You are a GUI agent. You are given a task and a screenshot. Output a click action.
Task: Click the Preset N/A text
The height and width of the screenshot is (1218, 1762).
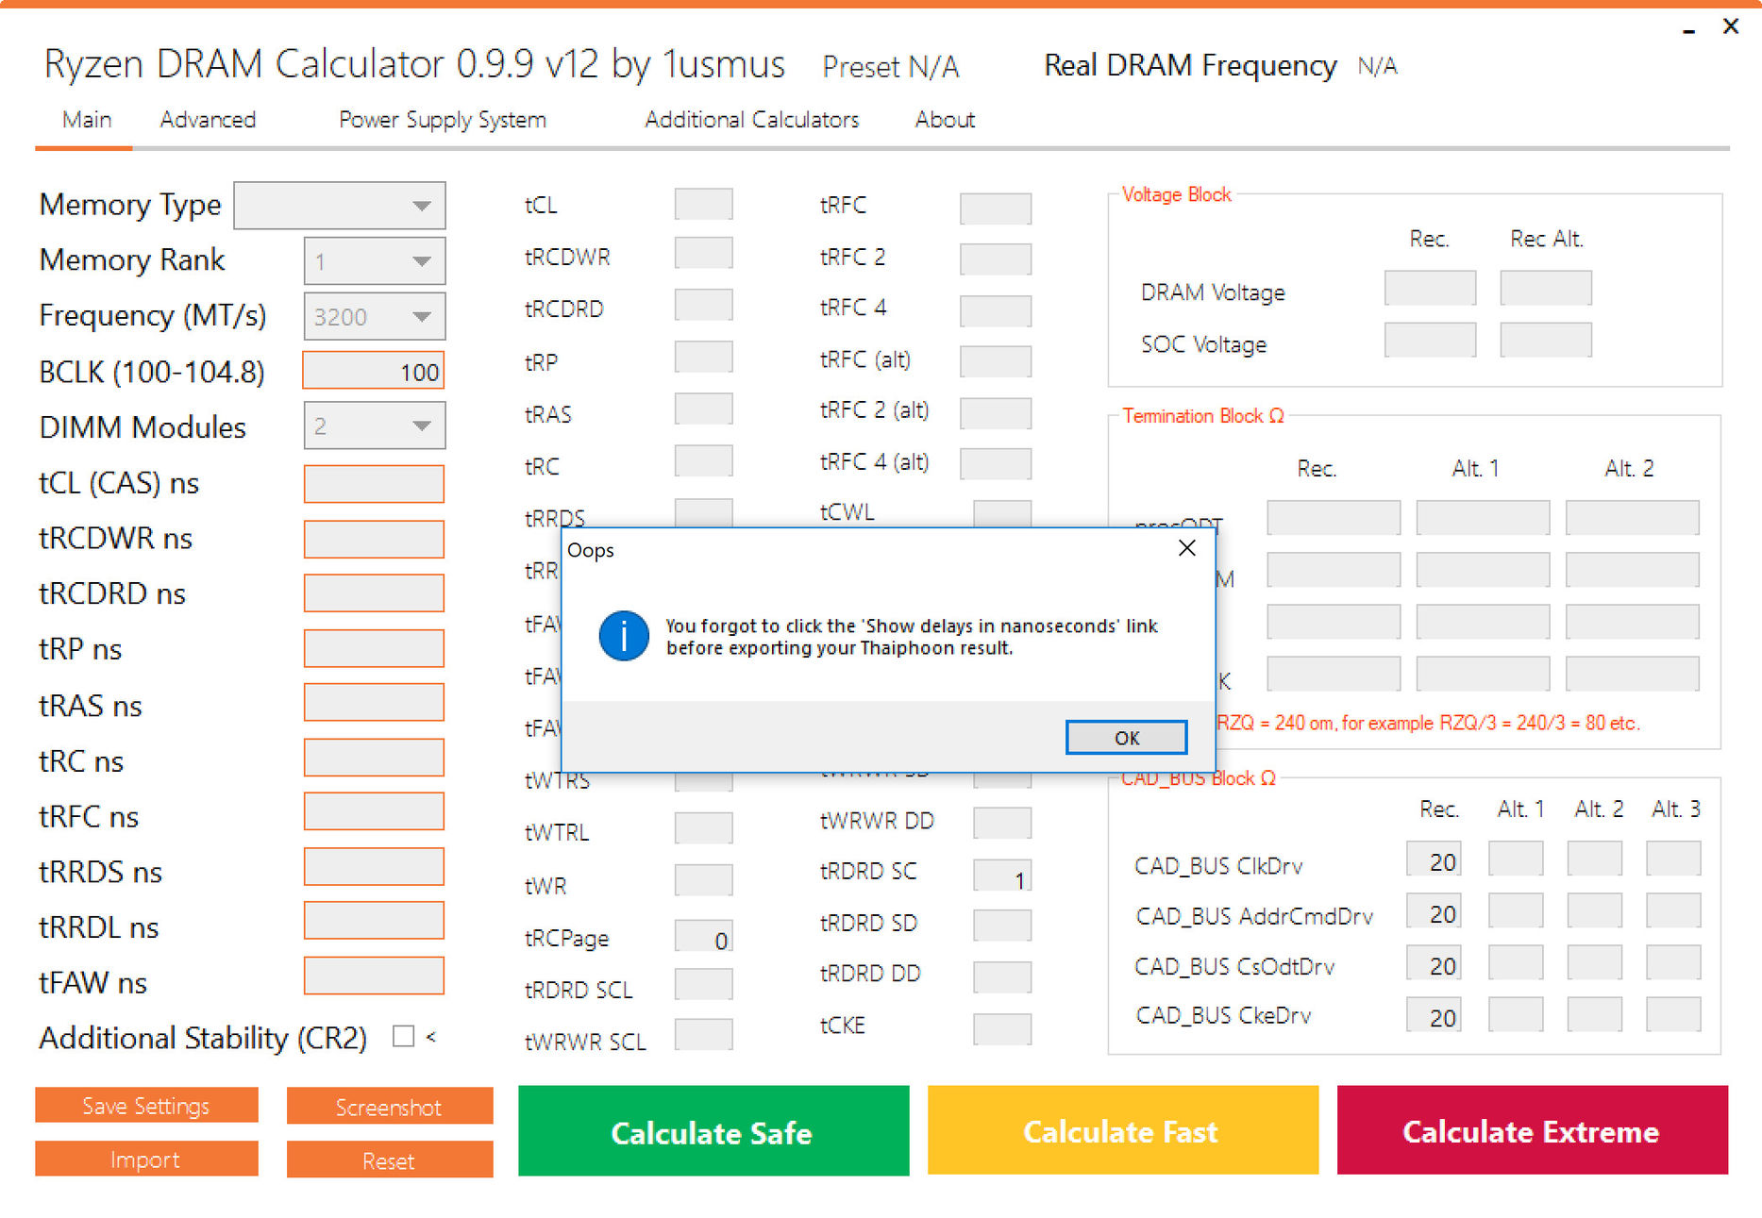click(890, 67)
